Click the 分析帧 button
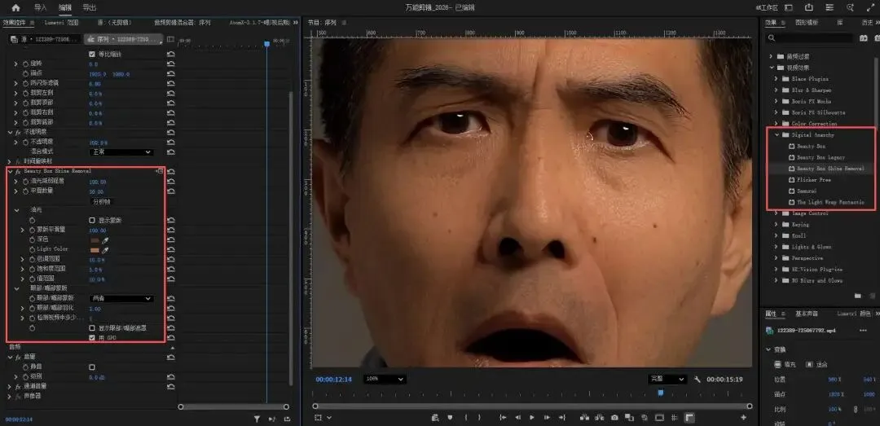The image size is (880, 426). point(102,200)
